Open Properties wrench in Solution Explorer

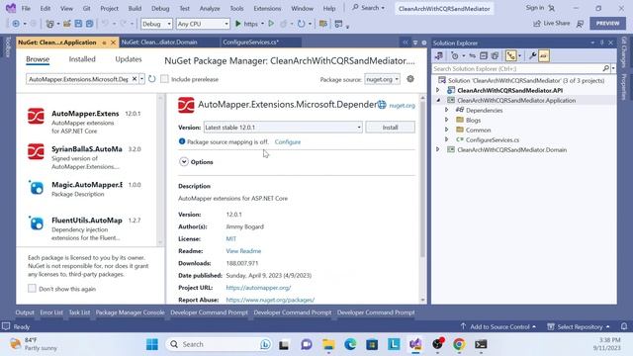point(532,56)
